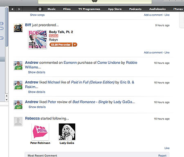Add a comment on the top post
184x157 pixels.
click(x=153, y=15)
